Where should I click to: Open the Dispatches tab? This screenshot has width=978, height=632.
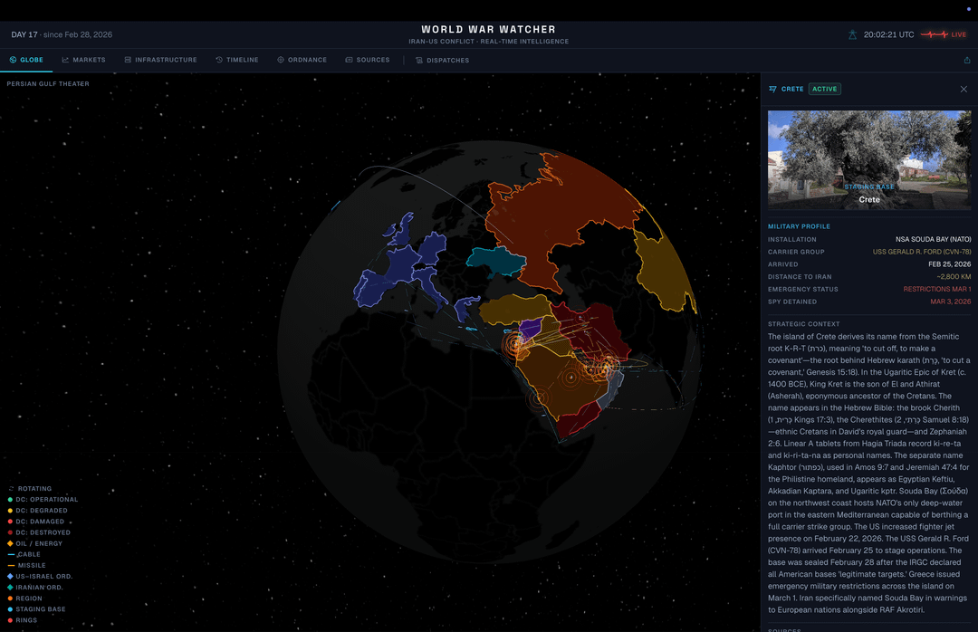click(443, 60)
